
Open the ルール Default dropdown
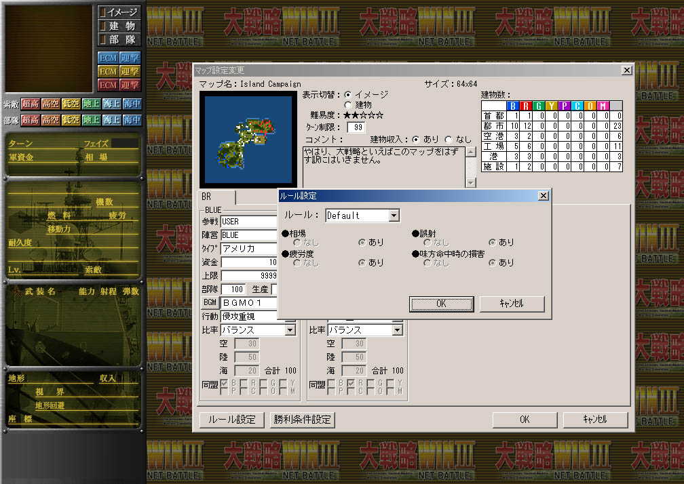pos(394,215)
